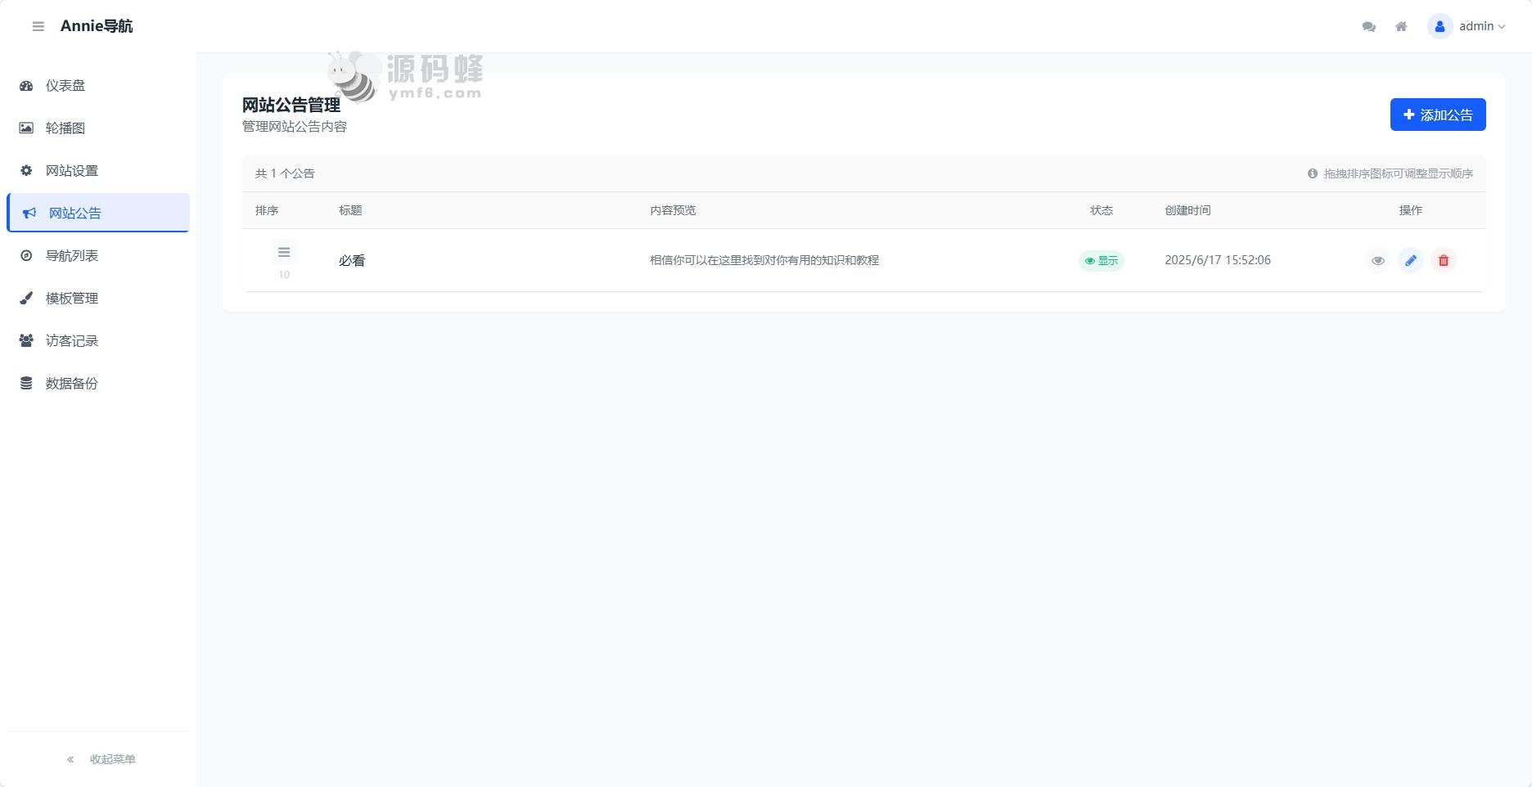
Task: Click the 创建时间 column header
Action: coord(1187,210)
